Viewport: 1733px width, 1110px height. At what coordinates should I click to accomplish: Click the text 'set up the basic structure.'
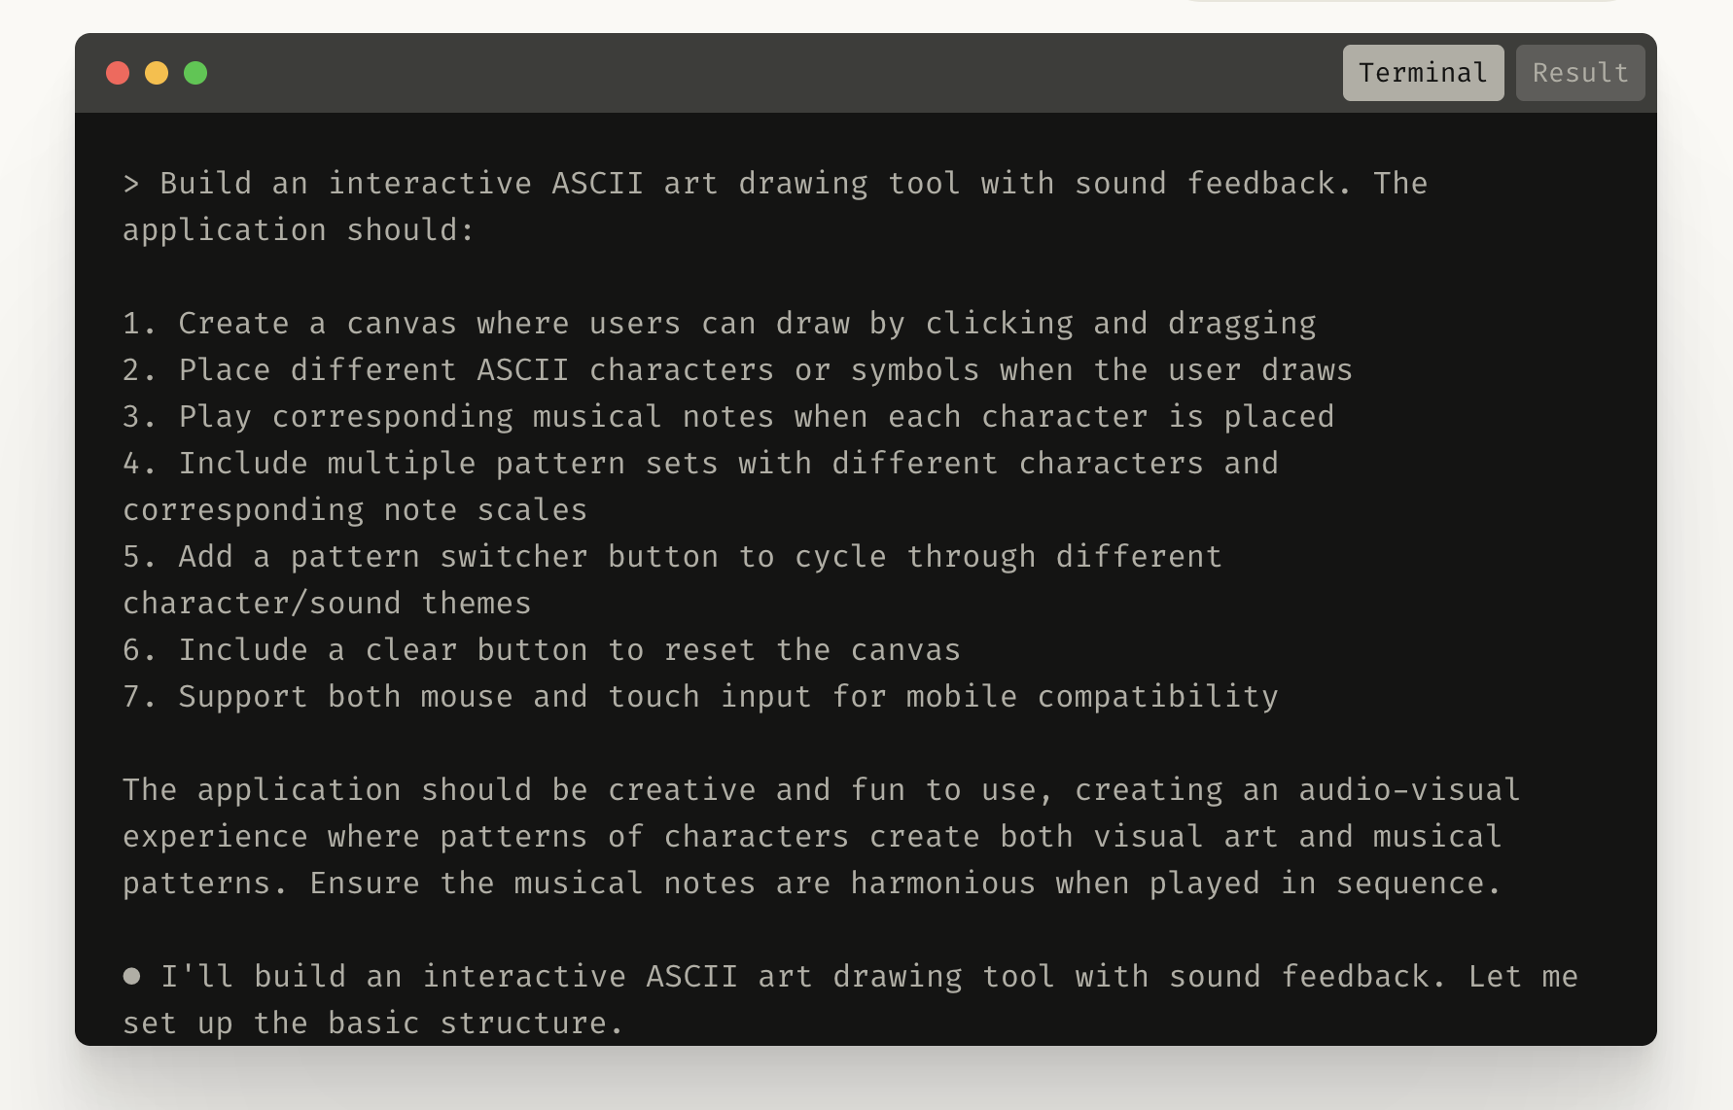click(373, 1023)
